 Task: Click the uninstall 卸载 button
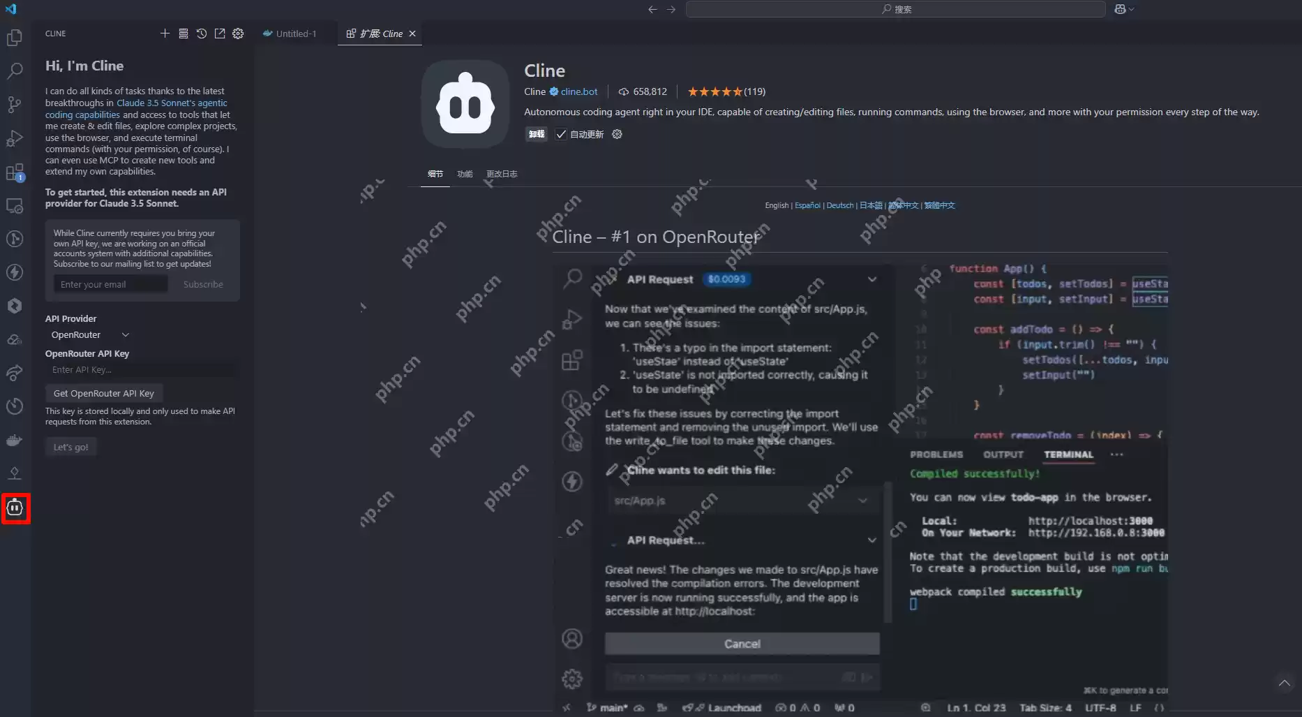point(537,134)
